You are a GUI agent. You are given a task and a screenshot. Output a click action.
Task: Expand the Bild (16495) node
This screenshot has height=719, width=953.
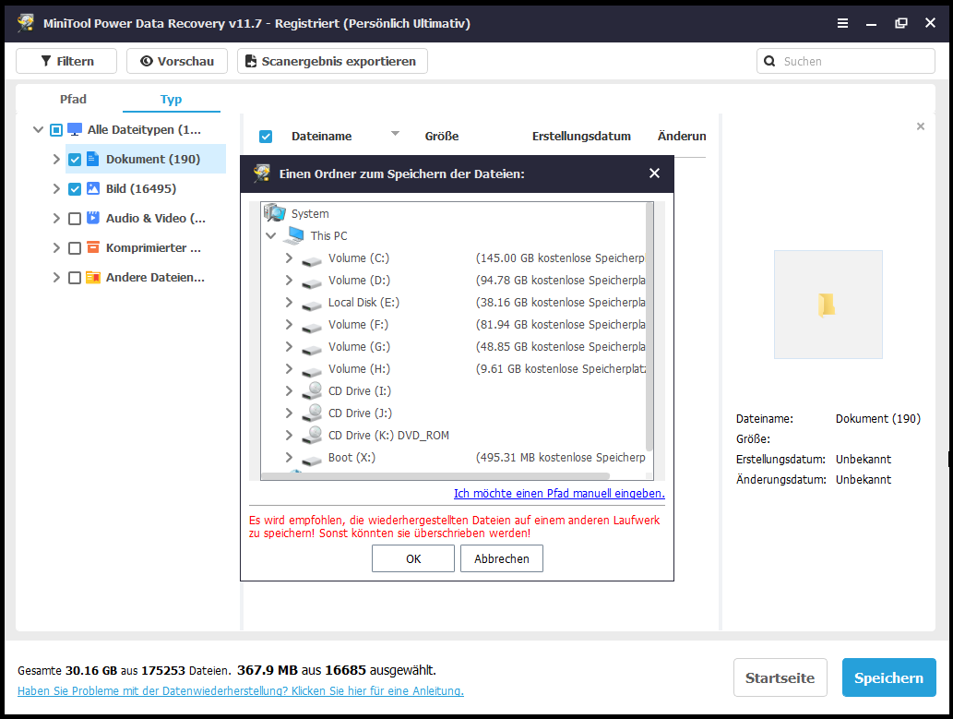[x=56, y=188]
